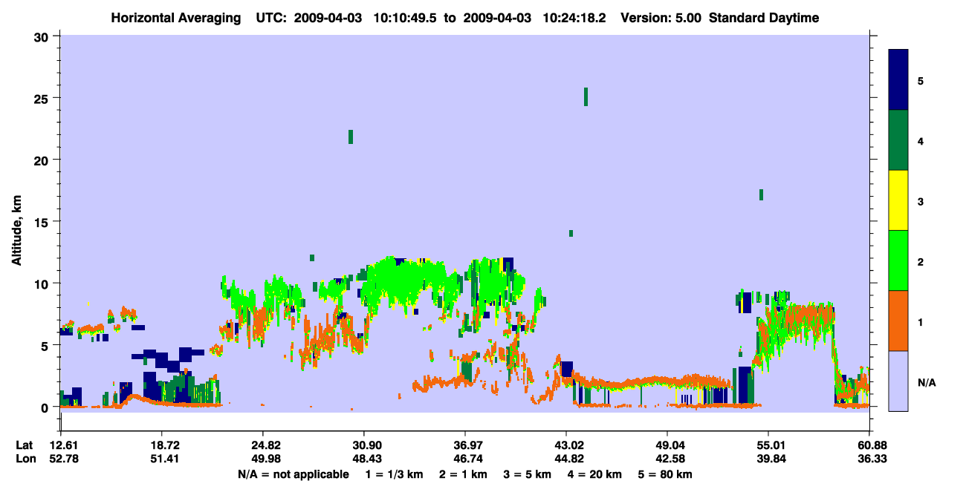Viewport: 966px width, 495px height.
Task: Click the isolated green feature near 25 km altitude
Action: [586, 96]
